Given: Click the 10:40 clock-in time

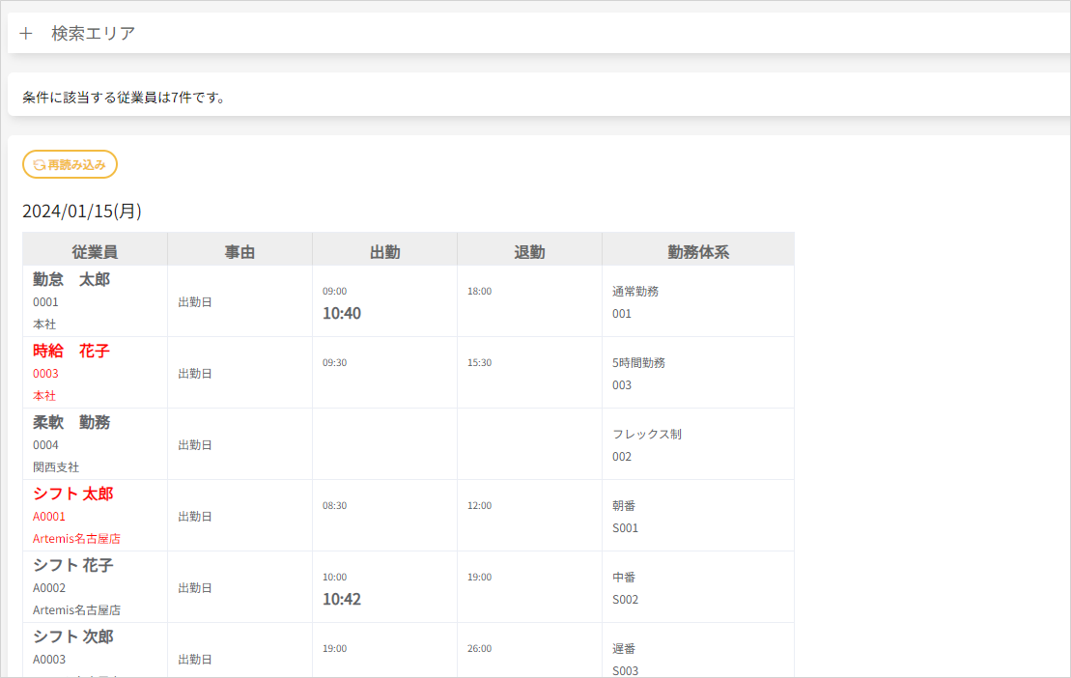Looking at the screenshot, I should point(342,314).
